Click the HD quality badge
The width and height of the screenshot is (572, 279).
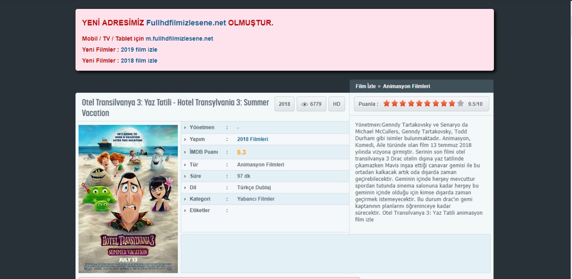pos(336,104)
